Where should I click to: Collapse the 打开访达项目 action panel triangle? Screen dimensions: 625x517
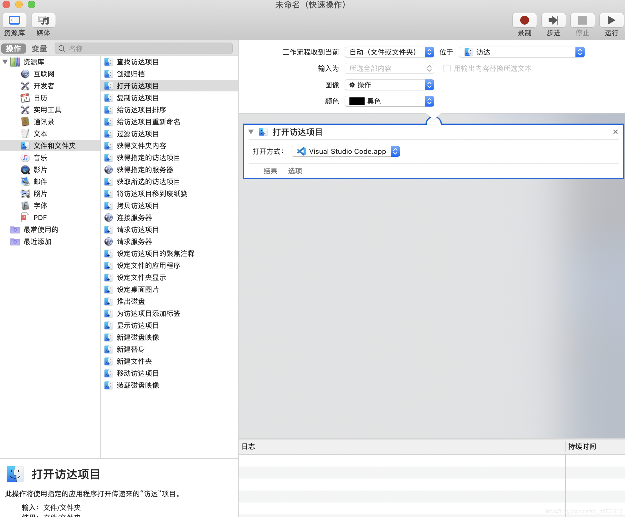tap(251, 132)
